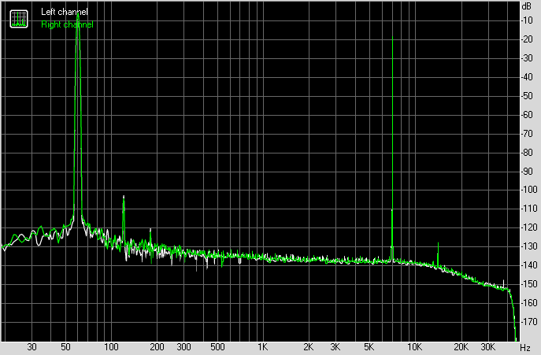
Task: Click the "-160" dB axis value
Action: tap(529, 303)
